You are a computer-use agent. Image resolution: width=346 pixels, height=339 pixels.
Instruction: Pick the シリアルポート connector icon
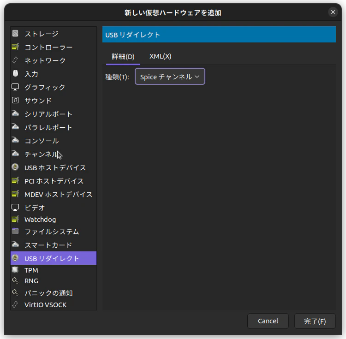click(15, 113)
